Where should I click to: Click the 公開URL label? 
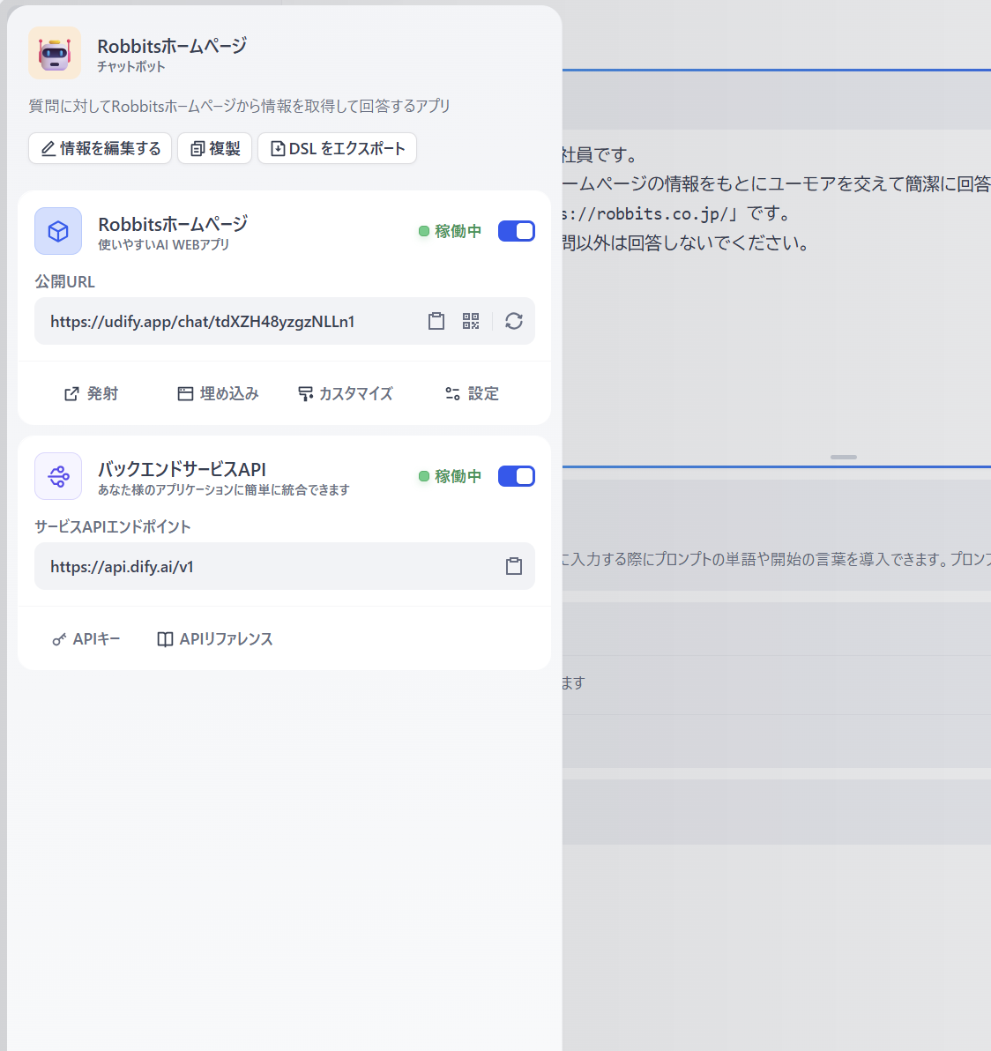65,281
